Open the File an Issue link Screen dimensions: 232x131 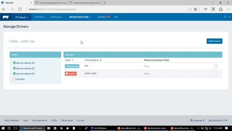pos(67,120)
